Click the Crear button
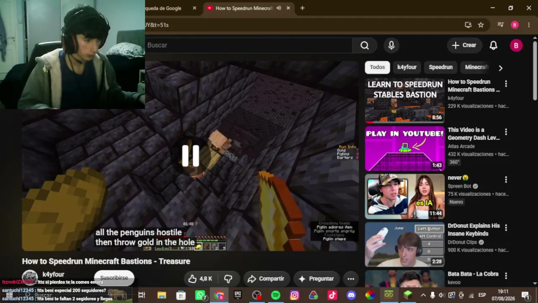The width and height of the screenshot is (538, 303). (x=464, y=45)
